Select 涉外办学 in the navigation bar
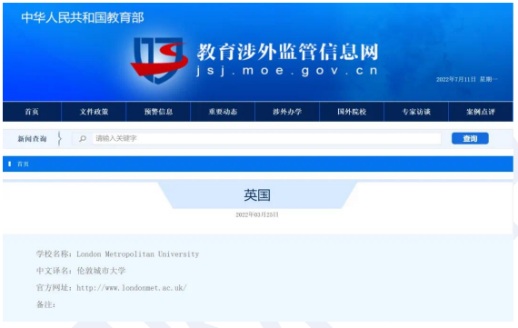518x328 pixels. [x=287, y=112]
